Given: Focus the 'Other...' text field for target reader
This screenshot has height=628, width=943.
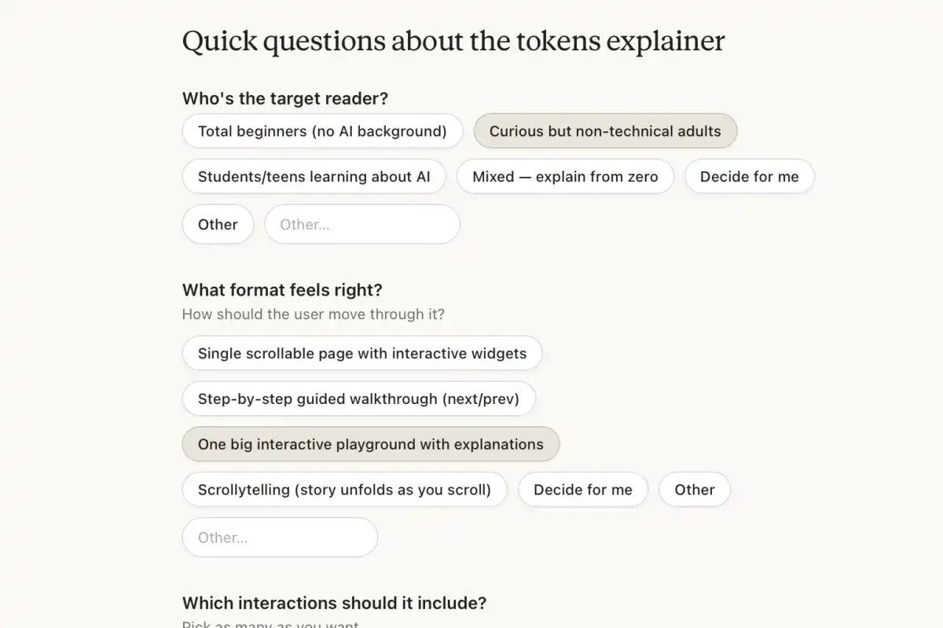Looking at the screenshot, I should tap(361, 225).
